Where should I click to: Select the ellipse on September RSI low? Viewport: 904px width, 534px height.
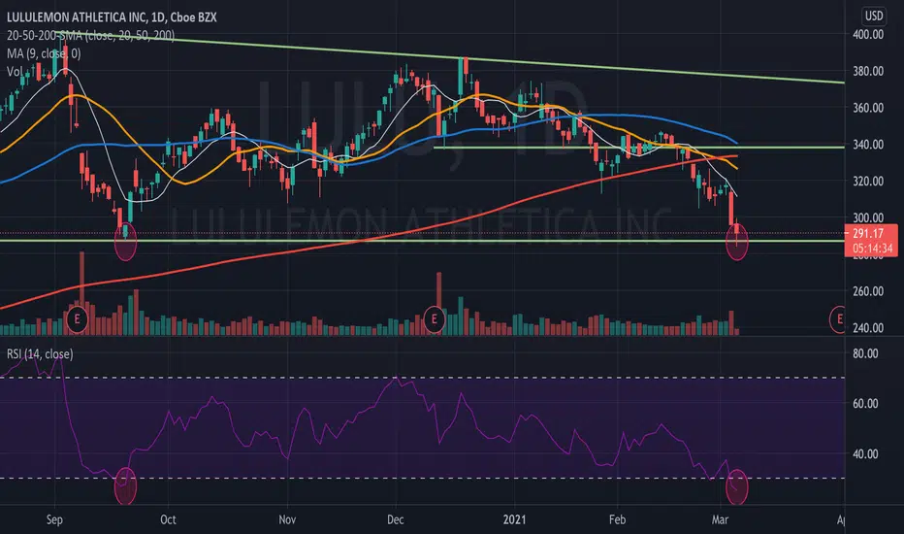126,486
